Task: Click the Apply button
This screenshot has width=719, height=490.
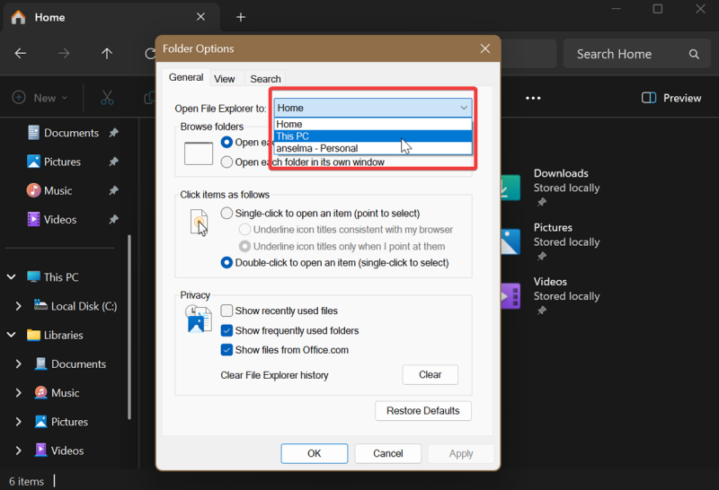Action: [x=461, y=453]
